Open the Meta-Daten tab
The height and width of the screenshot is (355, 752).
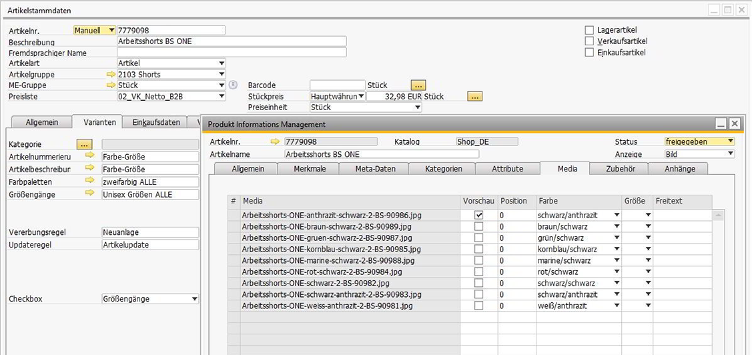pyautogui.click(x=374, y=169)
